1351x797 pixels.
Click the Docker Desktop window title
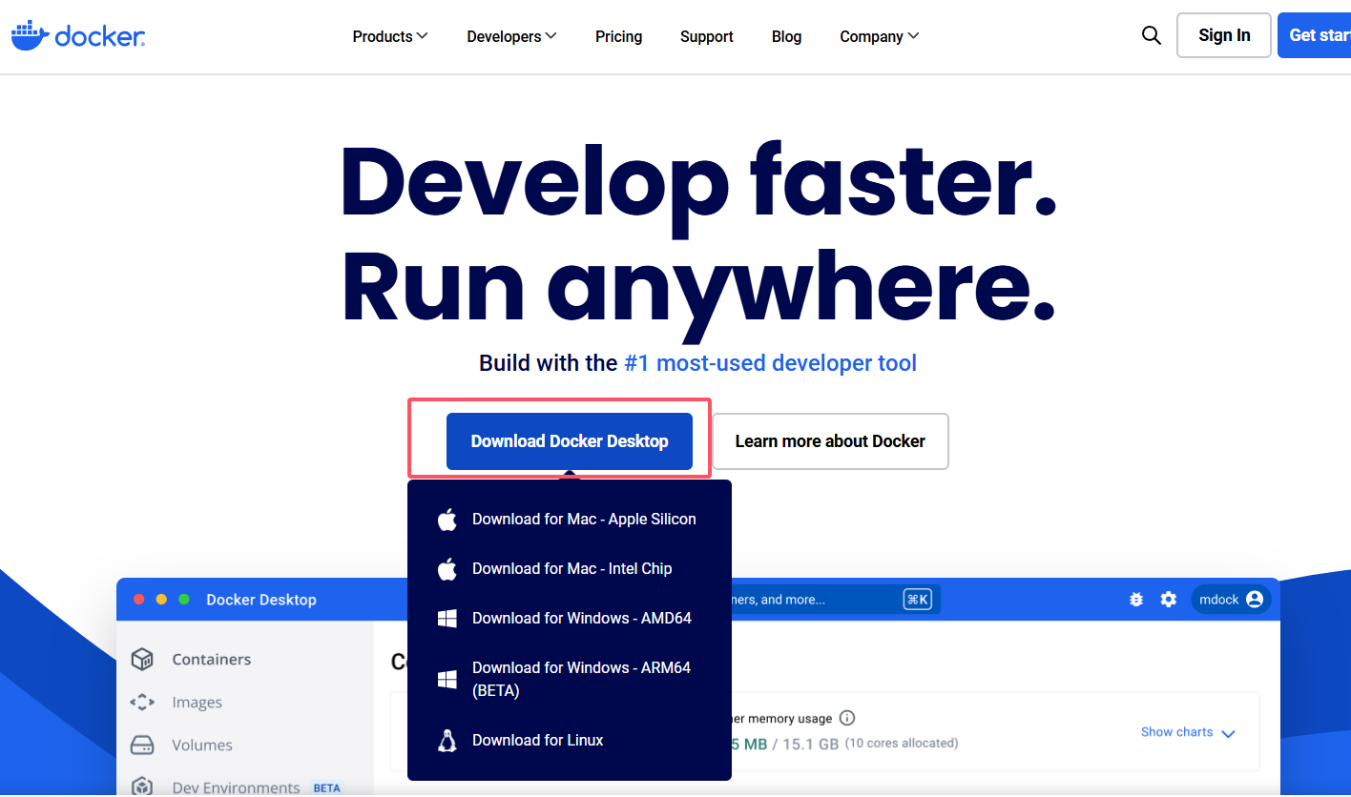tap(261, 600)
